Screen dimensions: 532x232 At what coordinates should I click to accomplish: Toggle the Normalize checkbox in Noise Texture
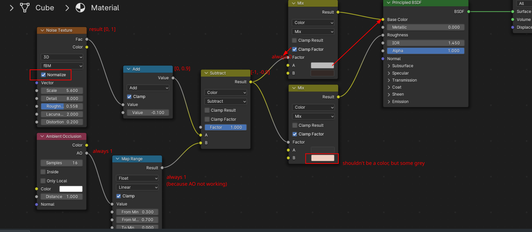pos(43,75)
